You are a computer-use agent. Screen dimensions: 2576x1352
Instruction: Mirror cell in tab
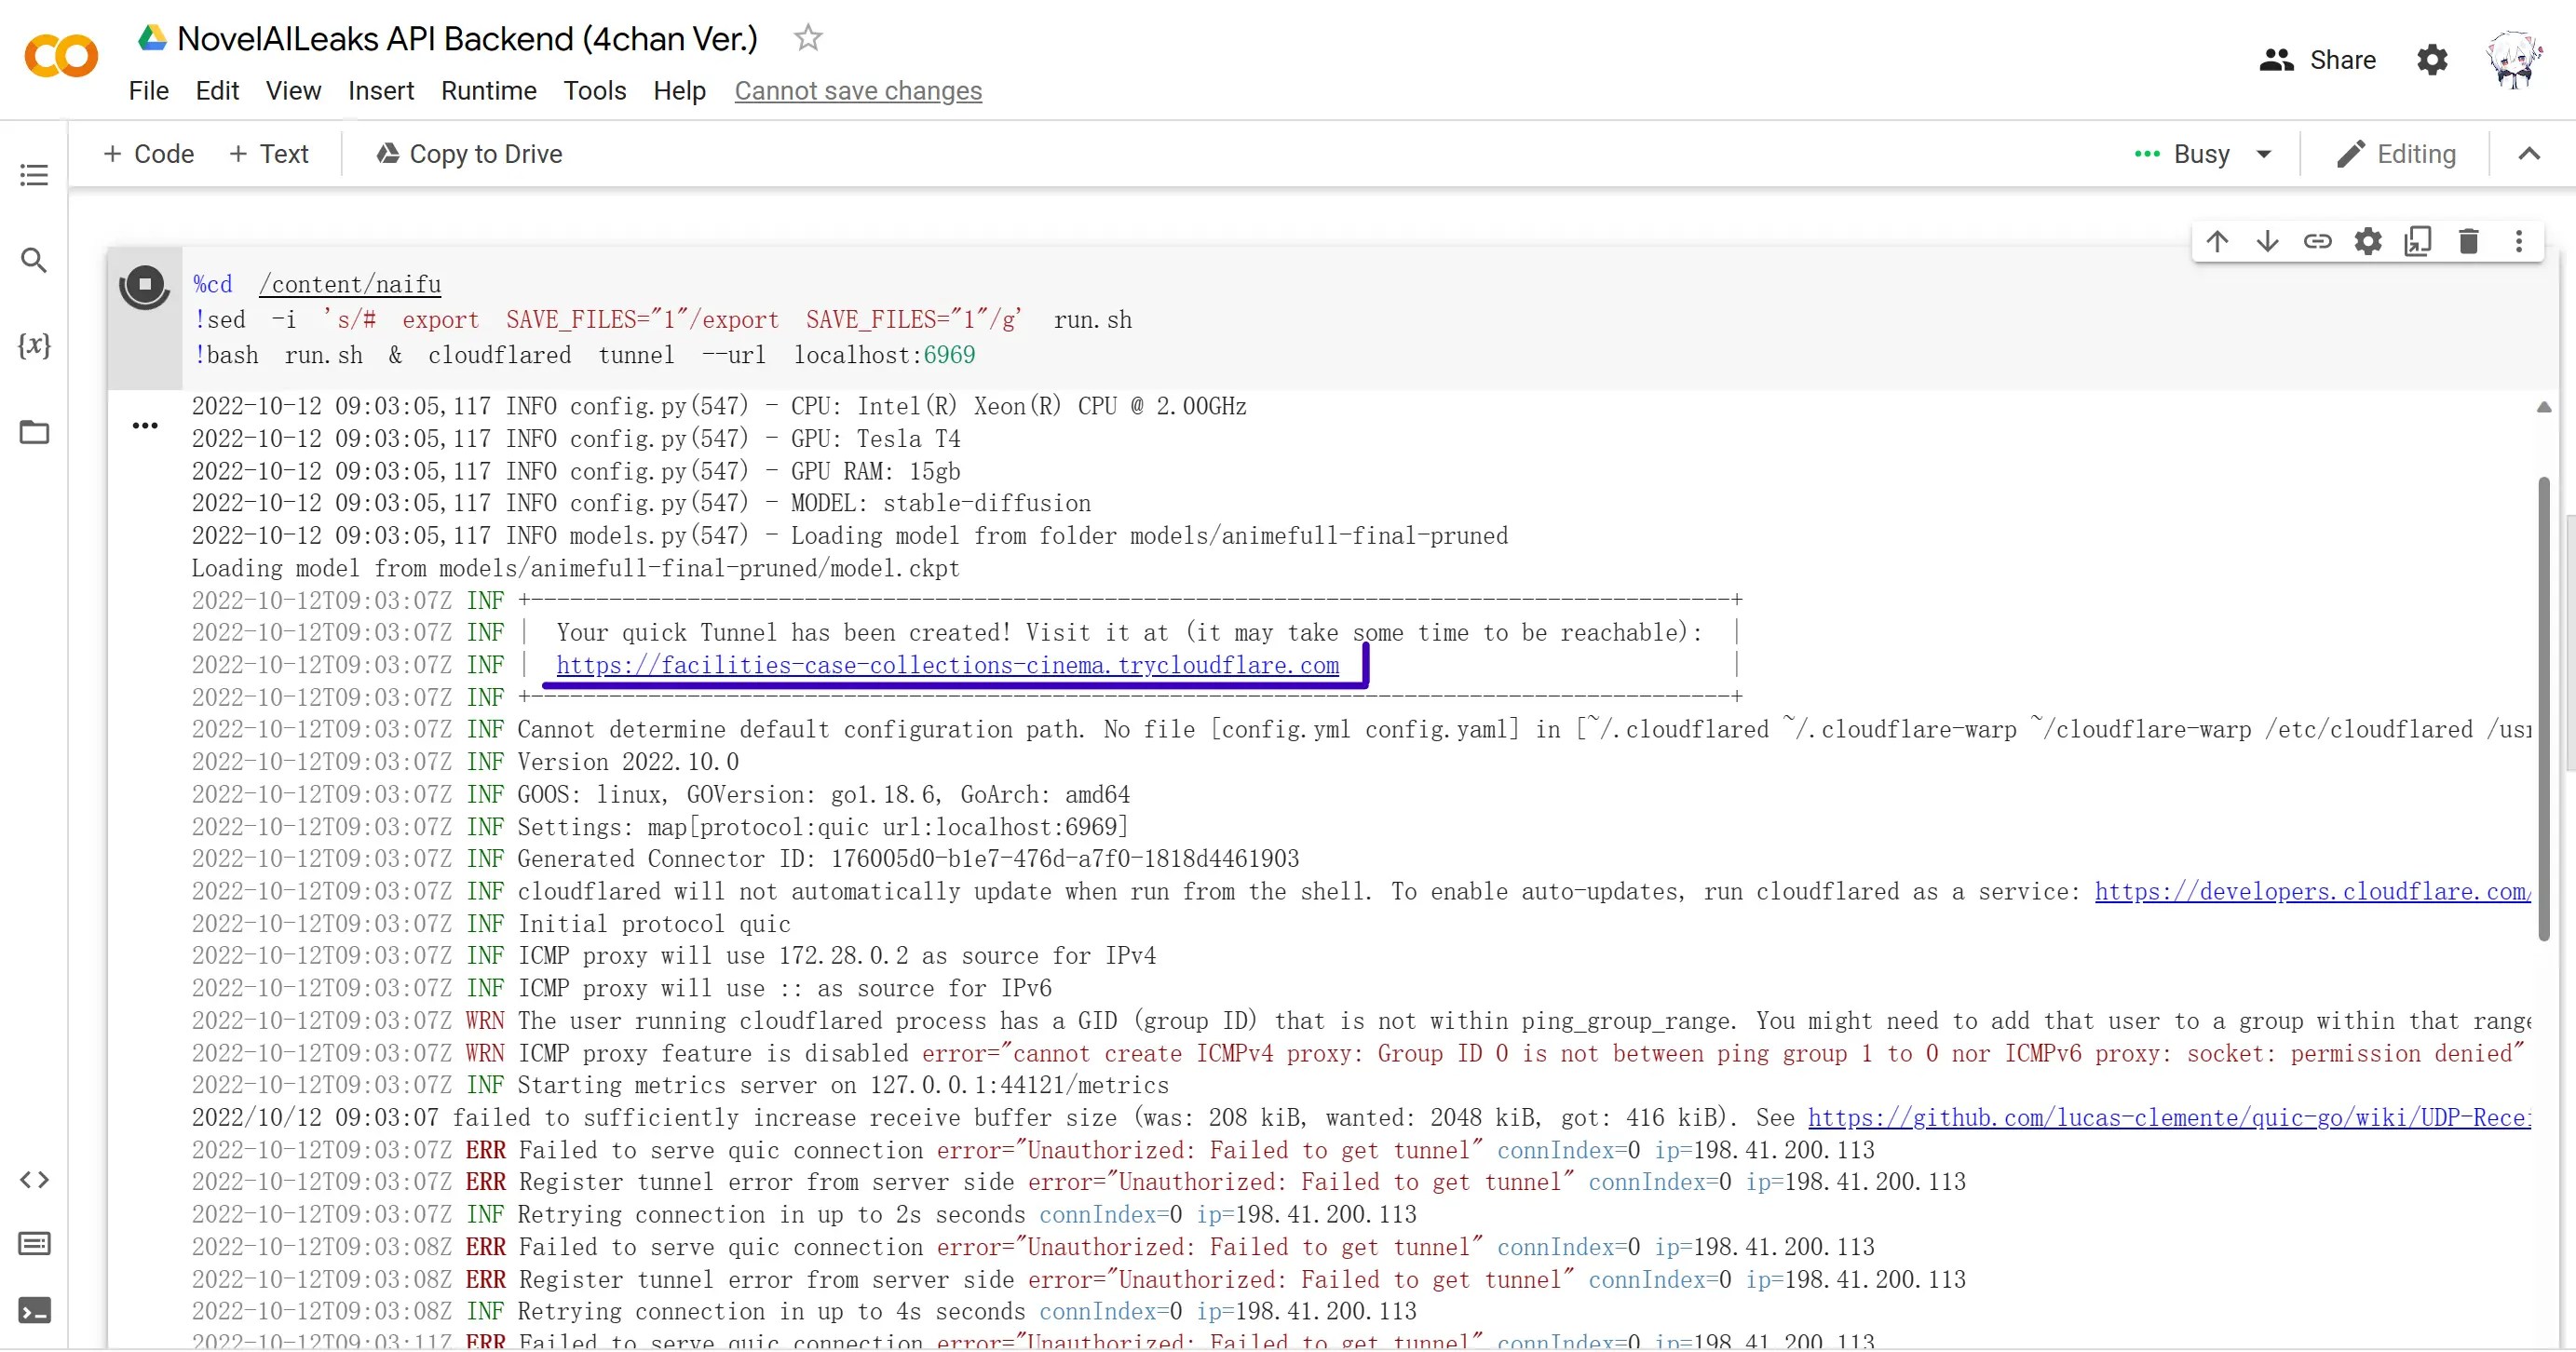coord(2418,242)
